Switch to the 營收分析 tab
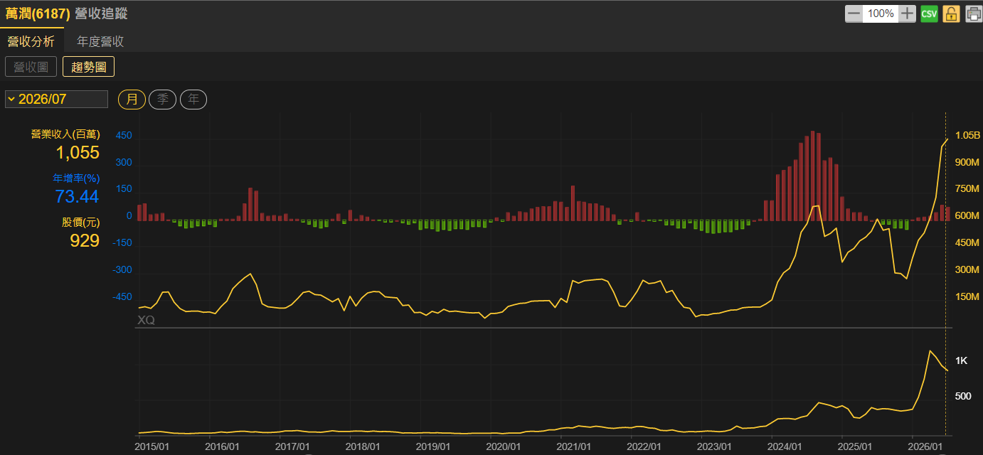Screen dimensions: 983x455 (31, 41)
